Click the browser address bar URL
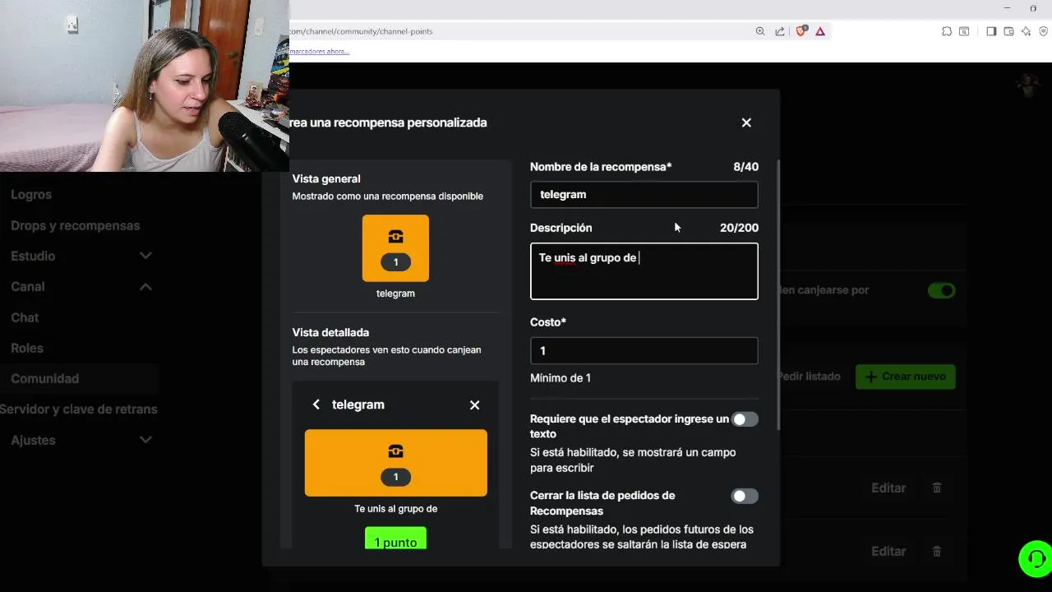1052x592 pixels. 362,31
